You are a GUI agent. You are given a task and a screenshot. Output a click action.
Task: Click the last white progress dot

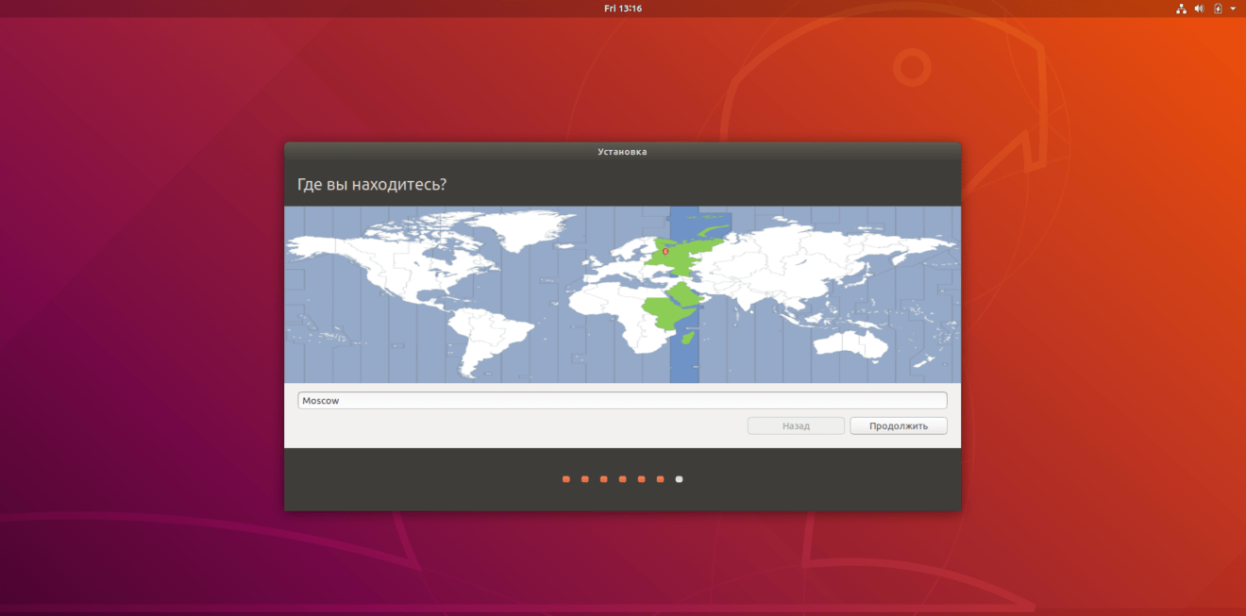pos(678,478)
